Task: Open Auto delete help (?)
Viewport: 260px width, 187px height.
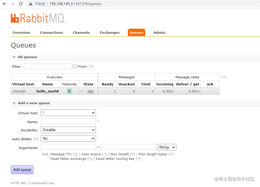Action: pos(36,139)
